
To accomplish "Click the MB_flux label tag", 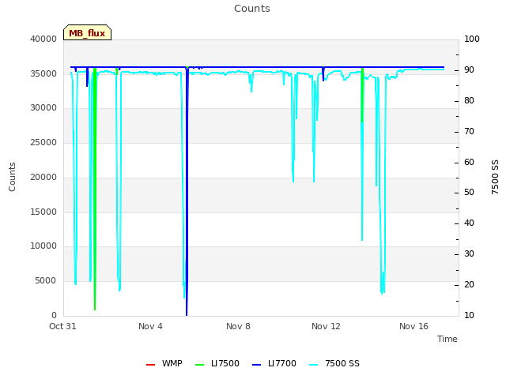I will (87, 32).
